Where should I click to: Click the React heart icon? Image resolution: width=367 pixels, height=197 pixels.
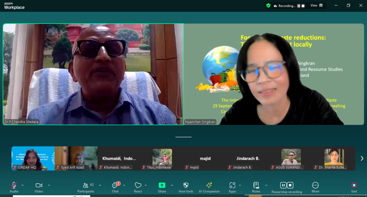138,186
